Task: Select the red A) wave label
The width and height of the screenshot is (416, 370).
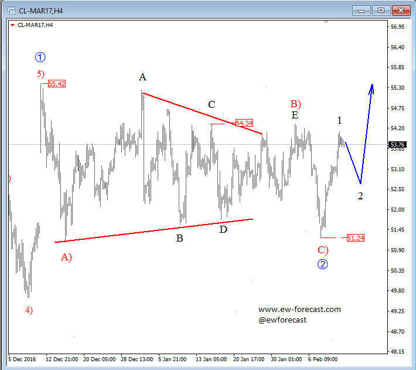Action: [x=66, y=256]
